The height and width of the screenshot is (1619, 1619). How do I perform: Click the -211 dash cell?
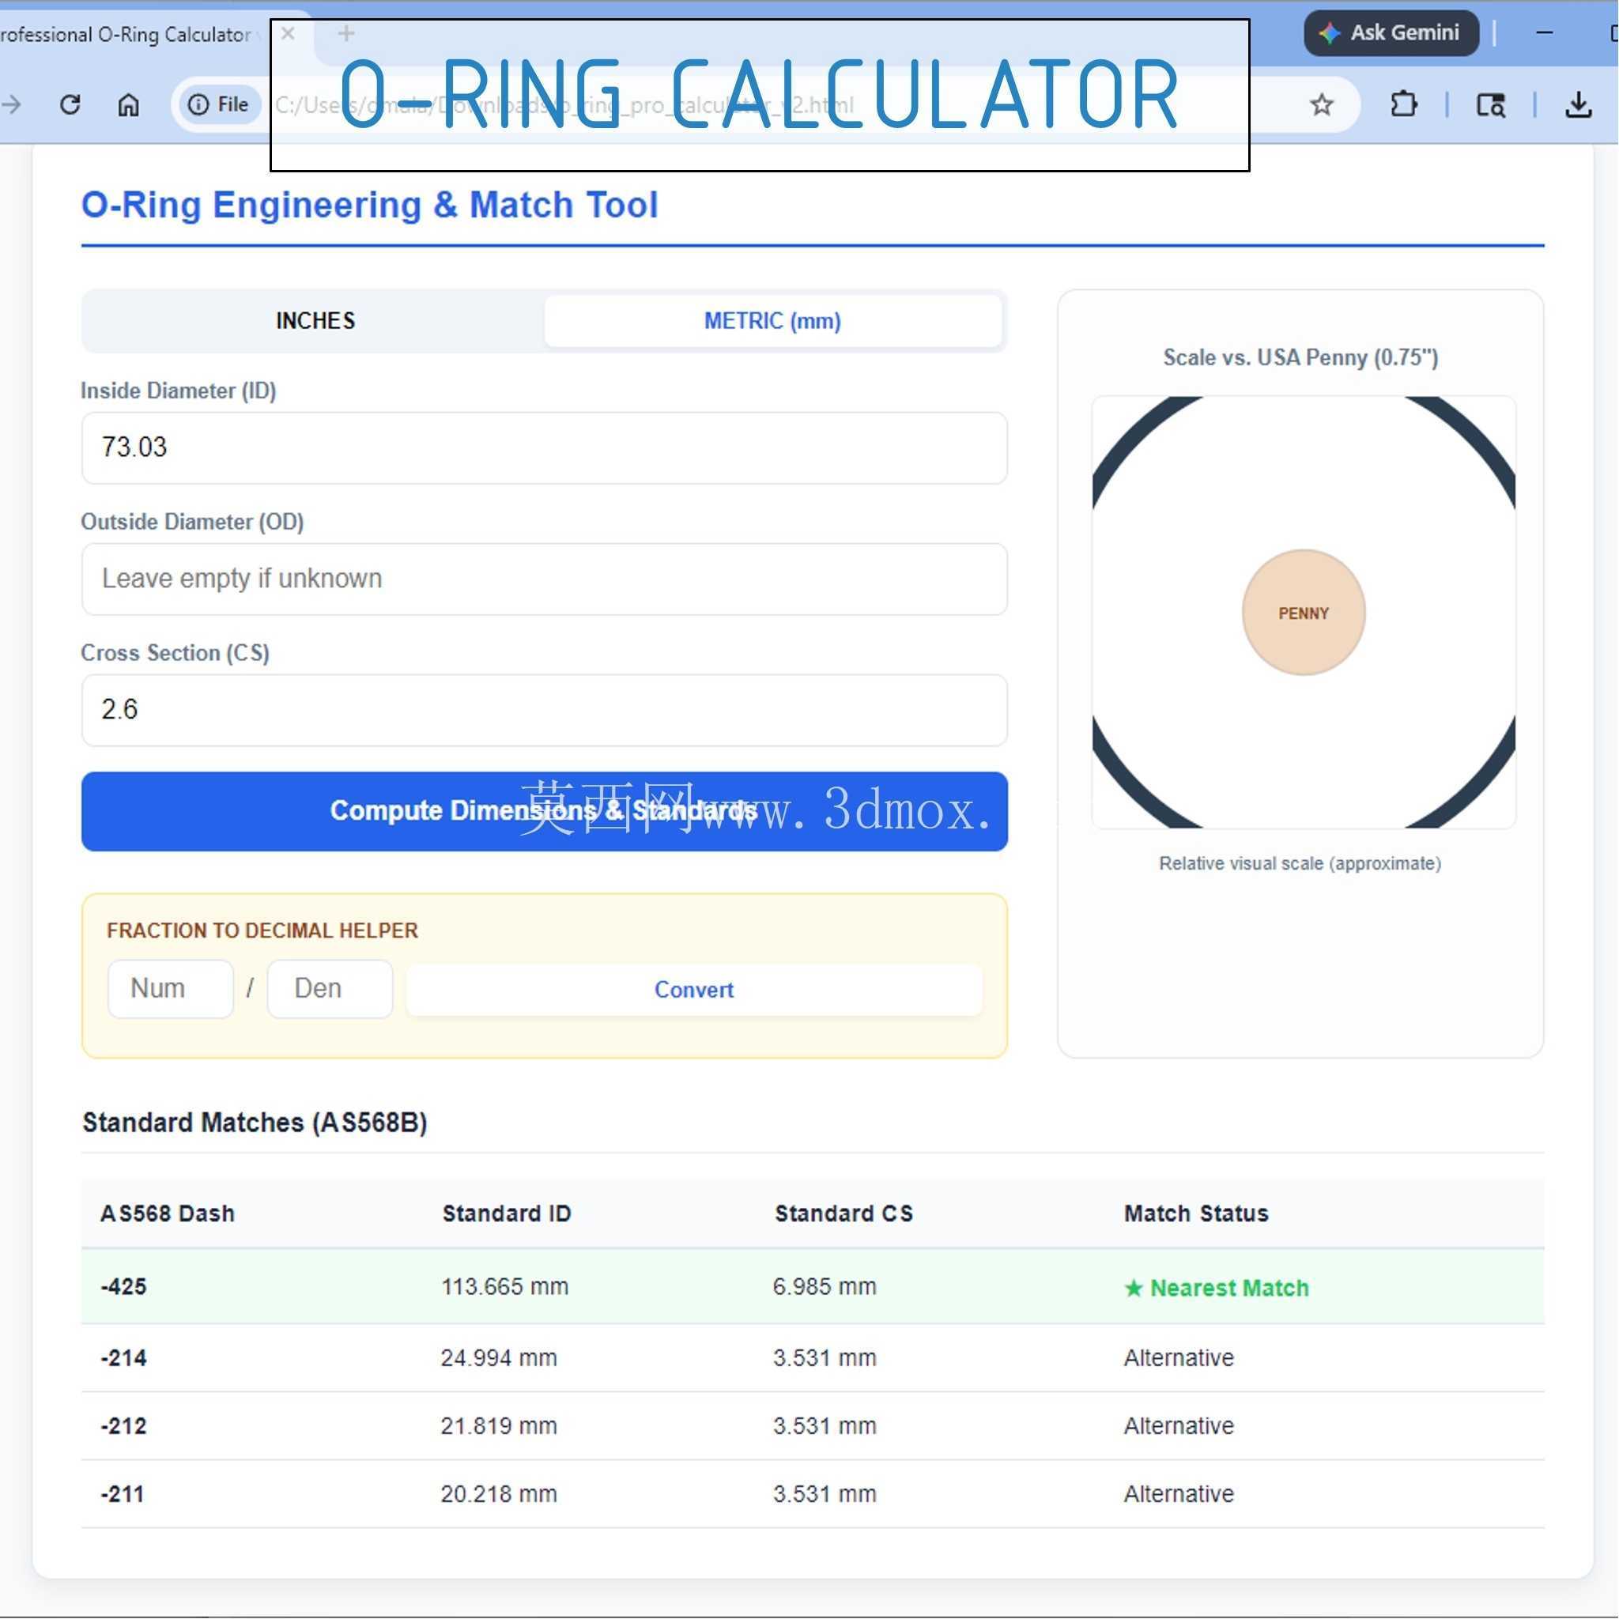point(123,1493)
